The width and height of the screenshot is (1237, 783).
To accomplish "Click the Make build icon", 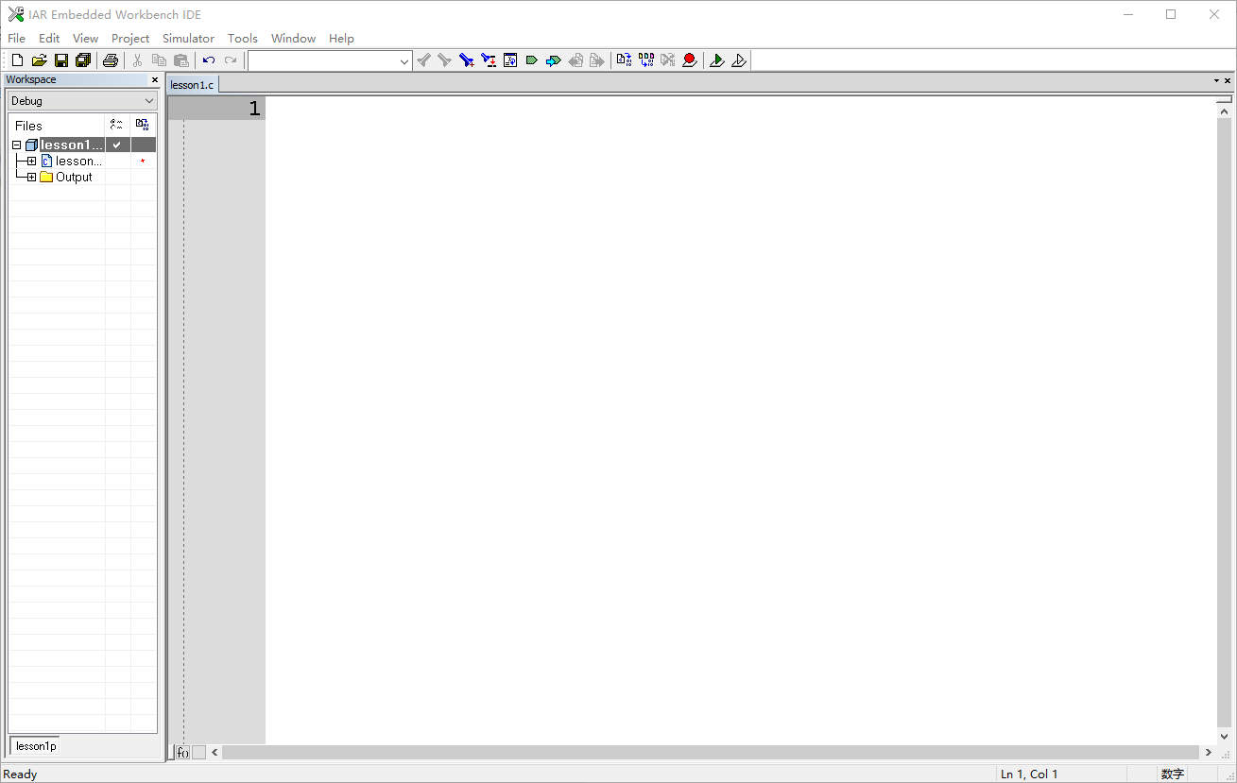I will click(x=645, y=60).
